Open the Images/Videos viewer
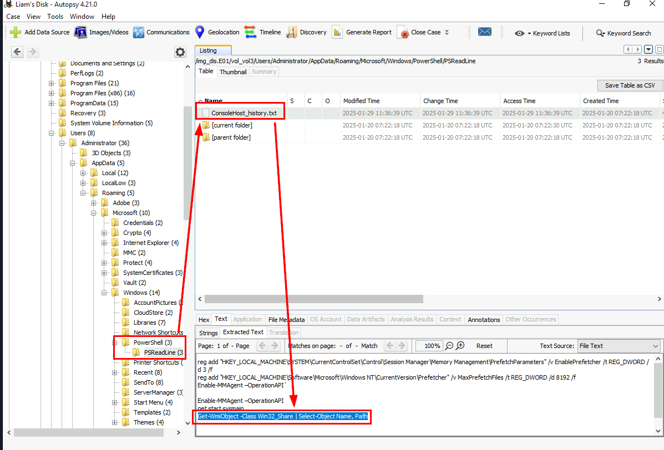Image resolution: width=664 pixels, height=450 pixels. (x=80, y=32)
